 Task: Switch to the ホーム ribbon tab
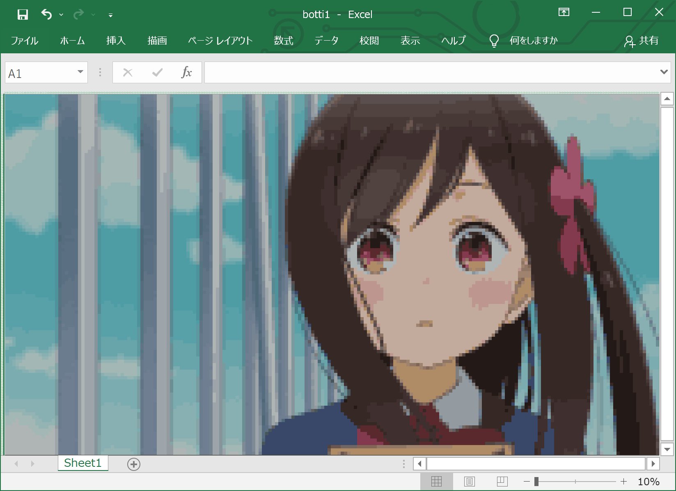pyautogui.click(x=72, y=41)
